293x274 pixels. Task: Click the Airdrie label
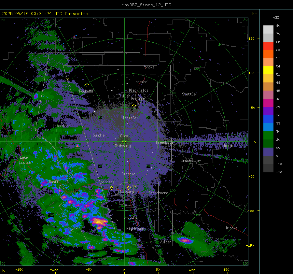tap(128, 174)
